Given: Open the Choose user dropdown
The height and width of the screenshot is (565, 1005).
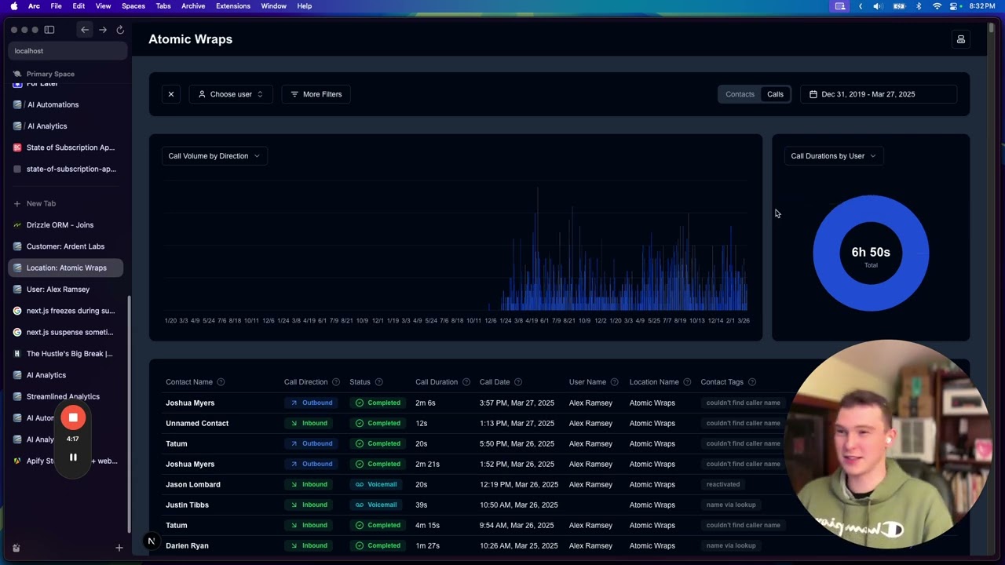Looking at the screenshot, I should [231, 94].
